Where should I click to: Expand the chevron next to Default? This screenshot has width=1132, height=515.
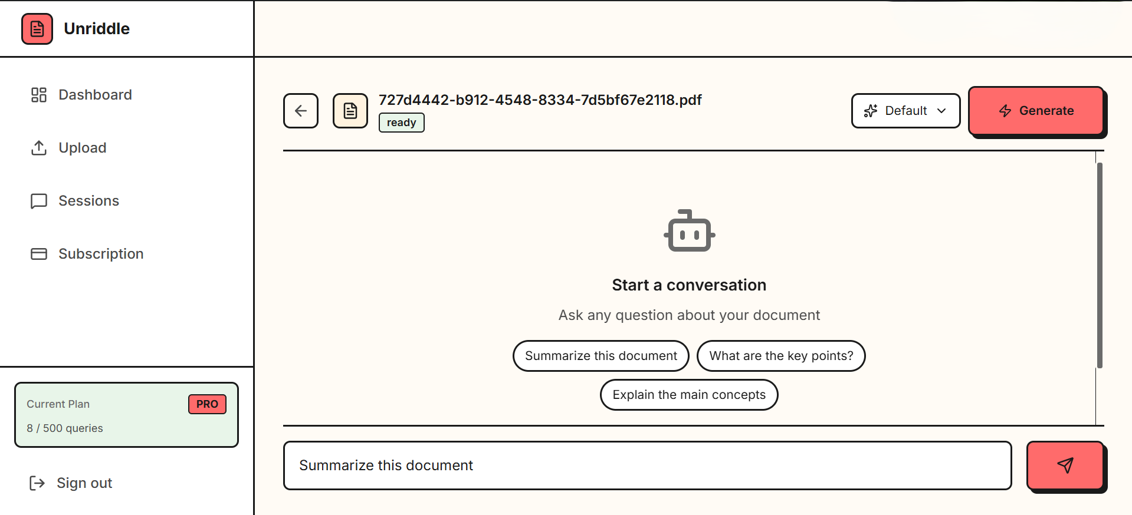point(941,111)
